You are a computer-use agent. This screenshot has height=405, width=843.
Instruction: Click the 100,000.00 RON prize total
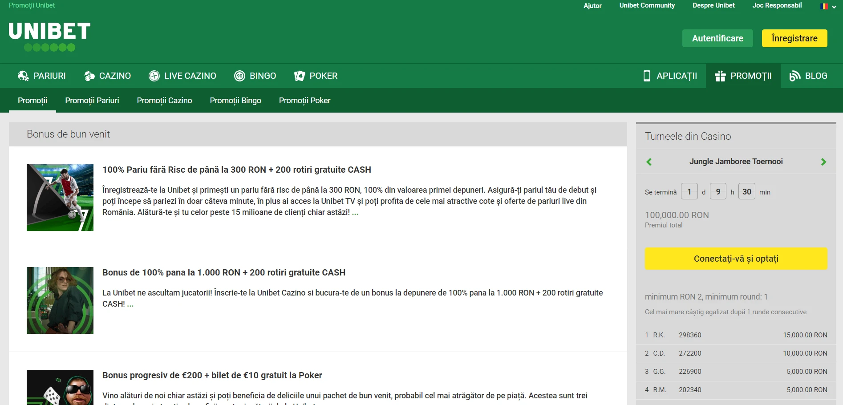point(677,215)
